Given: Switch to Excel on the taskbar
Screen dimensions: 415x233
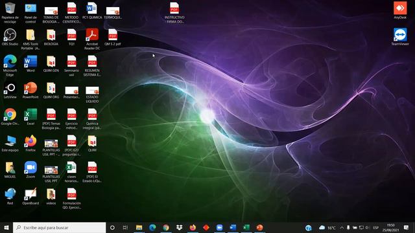Looking at the screenshot, I should pyautogui.click(x=246, y=227).
